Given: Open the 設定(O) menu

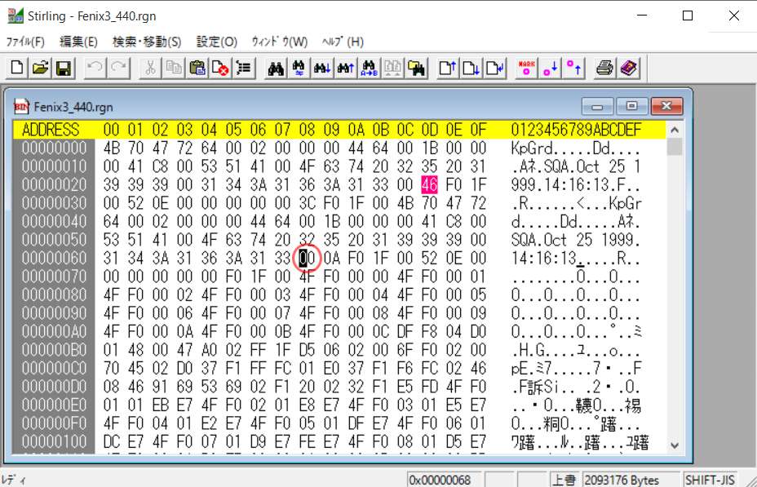Looking at the screenshot, I should (x=217, y=42).
